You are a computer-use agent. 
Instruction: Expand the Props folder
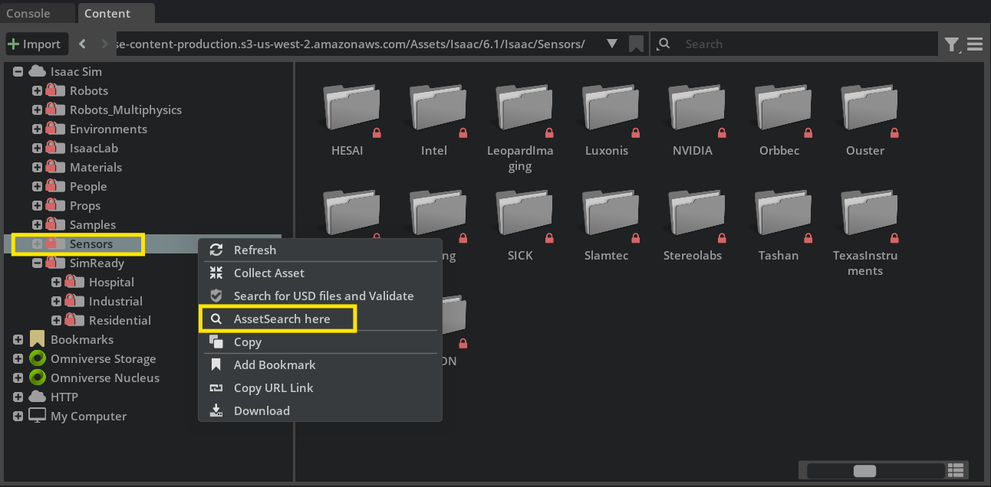37,205
